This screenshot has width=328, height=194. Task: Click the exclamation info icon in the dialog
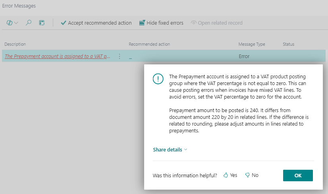(158, 79)
